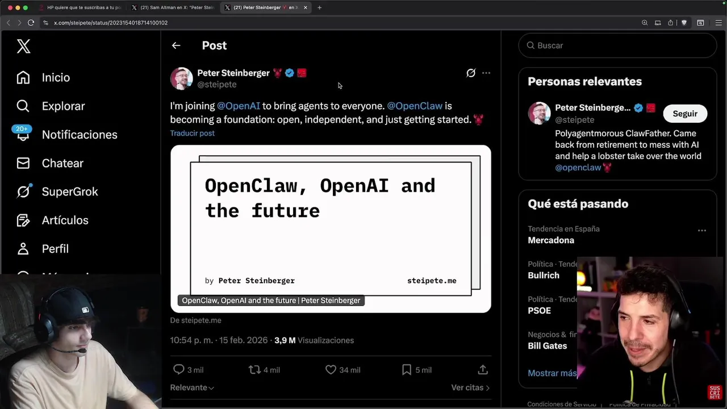
Task: Open the browser hamburger menu
Action: tap(718, 23)
